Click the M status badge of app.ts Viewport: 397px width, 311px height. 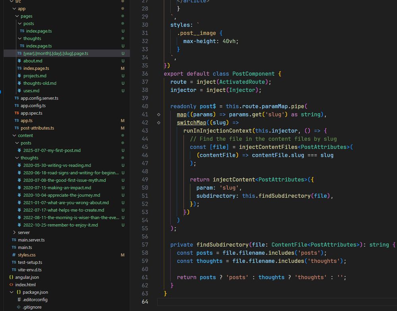click(x=123, y=120)
